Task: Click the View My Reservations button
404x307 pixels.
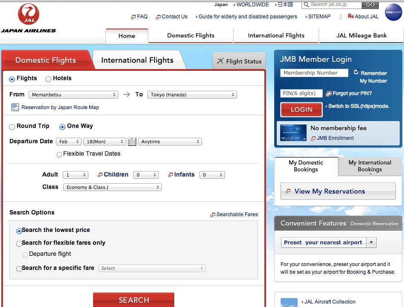Action: [x=338, y=191]
